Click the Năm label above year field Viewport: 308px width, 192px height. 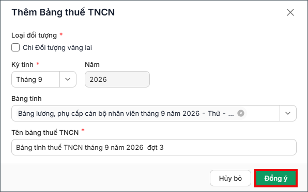point(92,64)
